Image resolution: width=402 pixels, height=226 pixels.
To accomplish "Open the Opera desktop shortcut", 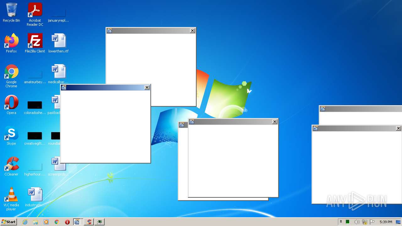I will (11, 105).
